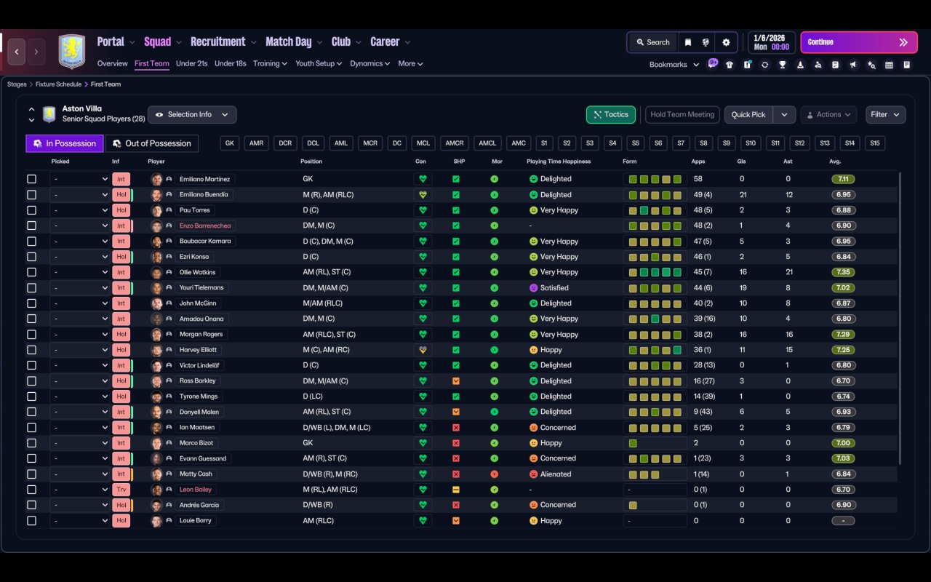Click the training cone icon in bookmarks bar
The image size is (931, 582).
[800, 65]
